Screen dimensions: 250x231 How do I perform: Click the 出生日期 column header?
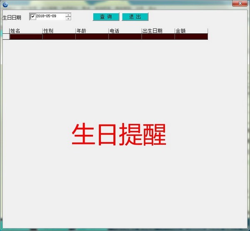(x=158, y=31)
